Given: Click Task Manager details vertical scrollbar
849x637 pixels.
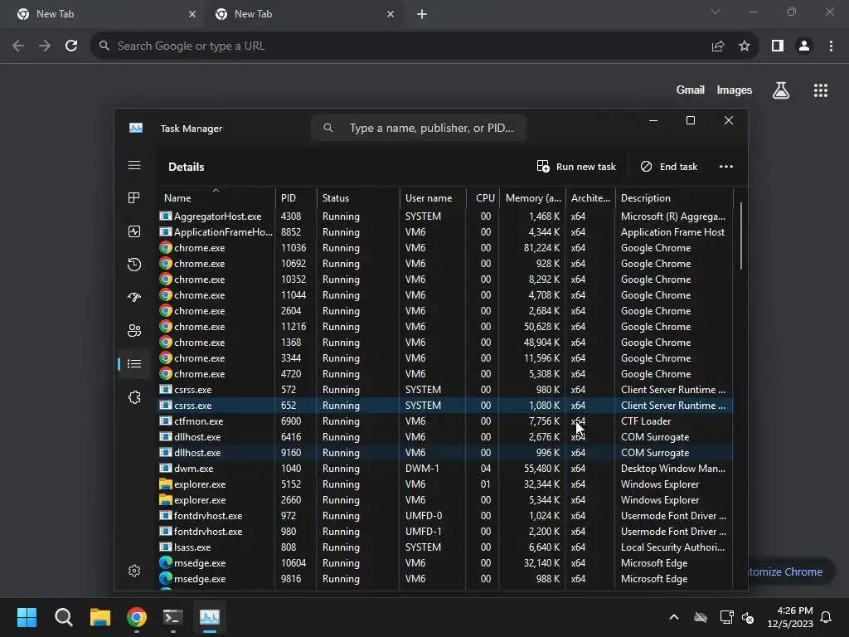Looking at the screenshot, I should tap(740, 236).
